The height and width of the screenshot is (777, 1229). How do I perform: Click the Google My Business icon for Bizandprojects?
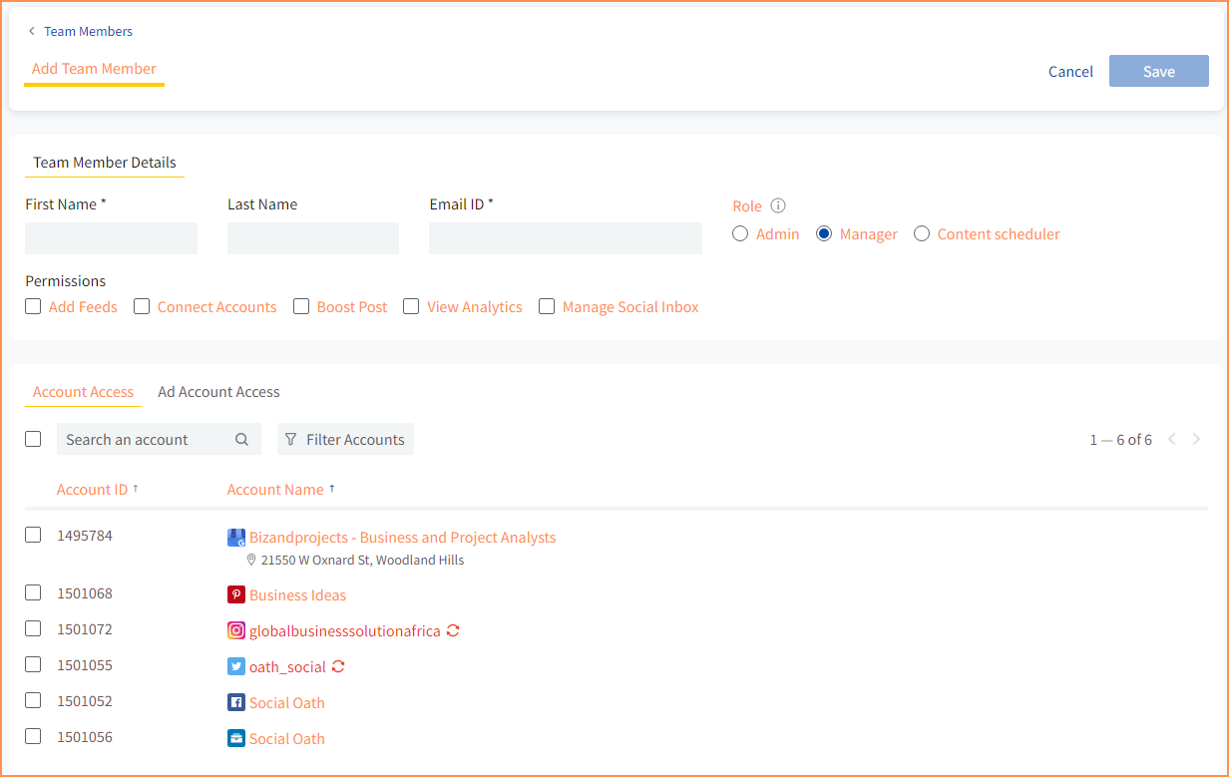236,538
